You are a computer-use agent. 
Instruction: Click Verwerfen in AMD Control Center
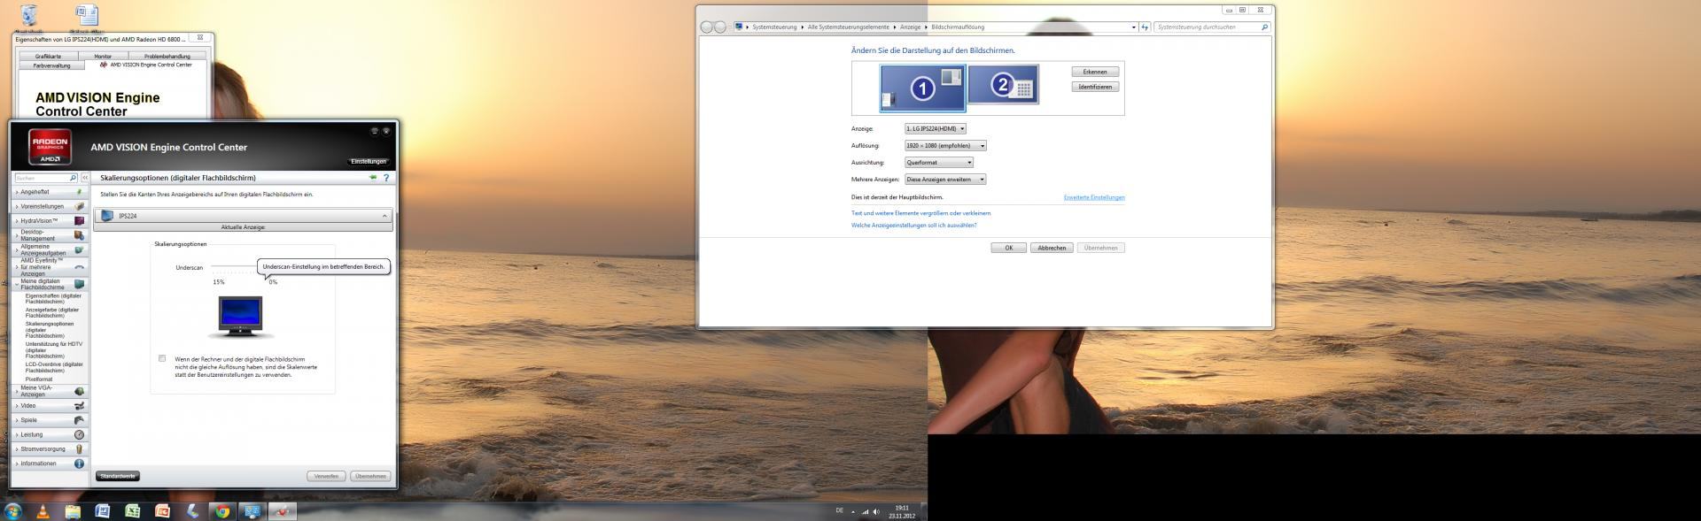coord(326,476)
